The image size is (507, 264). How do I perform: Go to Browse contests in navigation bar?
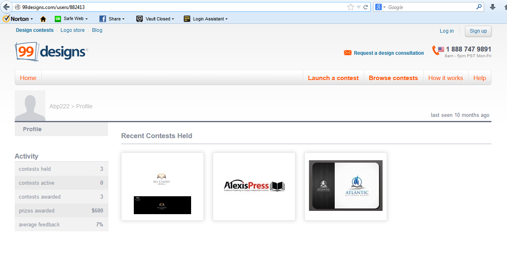393,78
